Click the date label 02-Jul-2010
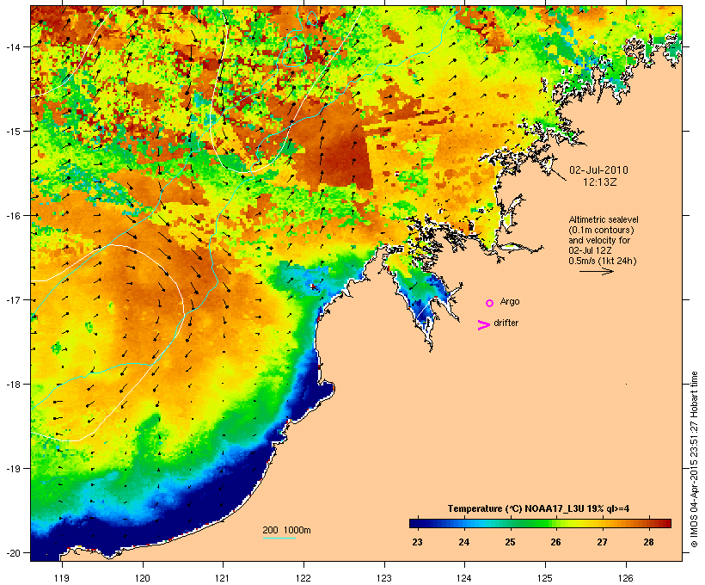Screen dimensions: 705x585 [598, 170]
